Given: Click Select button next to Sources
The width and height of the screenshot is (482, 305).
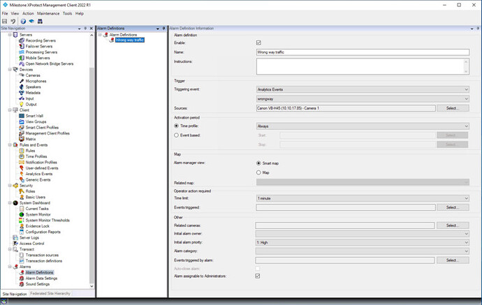Looking at the screenshot, I should (452, 108).
